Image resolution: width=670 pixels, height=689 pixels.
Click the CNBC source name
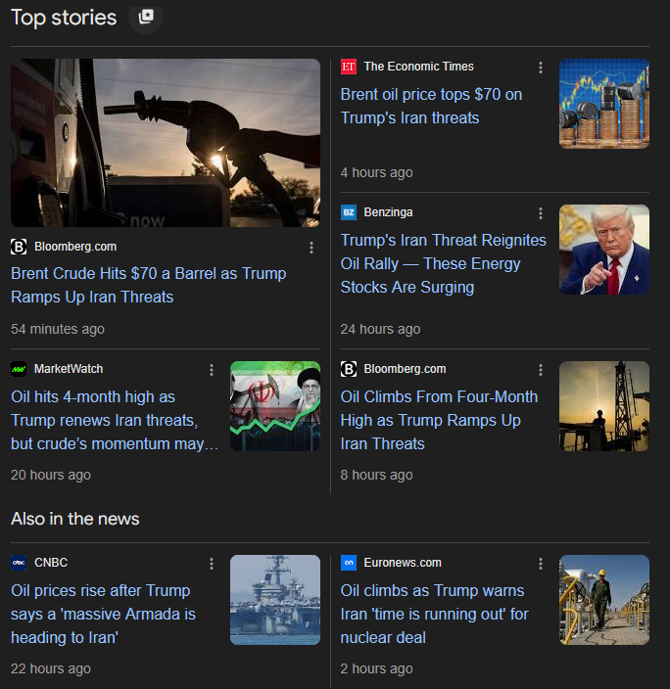click(51, 563)
